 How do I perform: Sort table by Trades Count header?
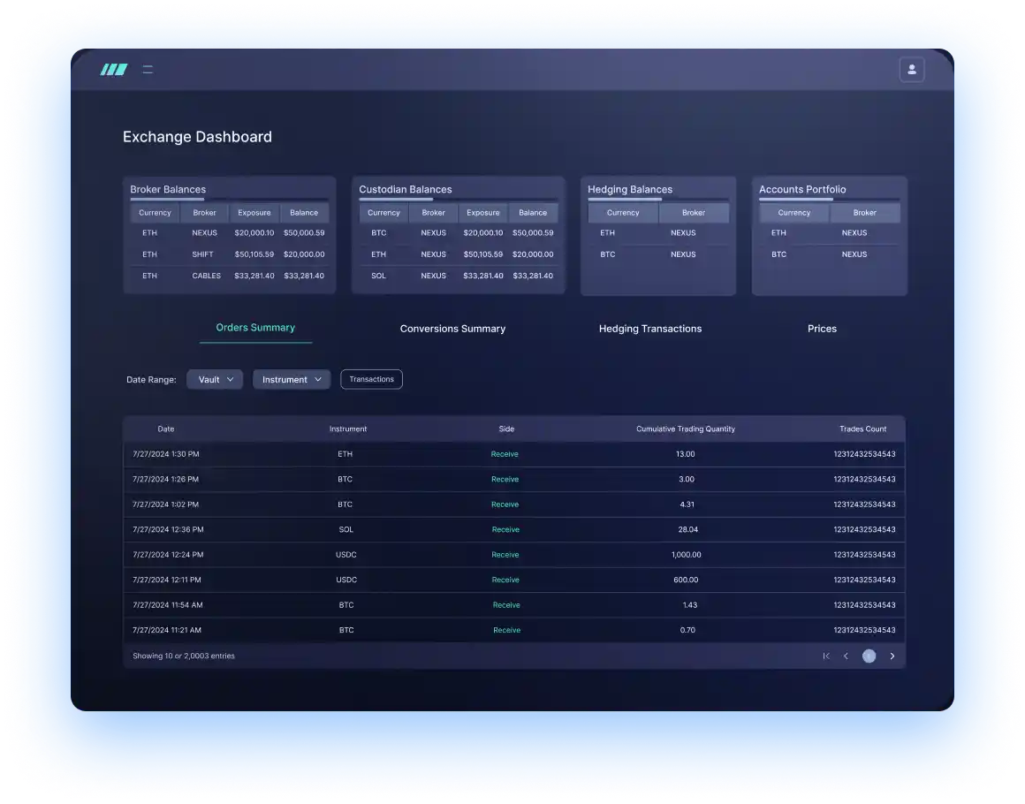click(862, 429)
